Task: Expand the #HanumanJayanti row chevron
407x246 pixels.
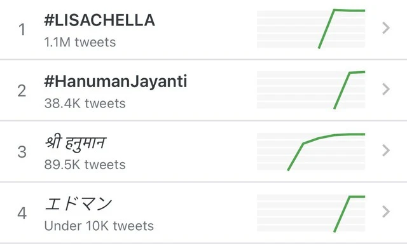Action: [x=386, y=89]
